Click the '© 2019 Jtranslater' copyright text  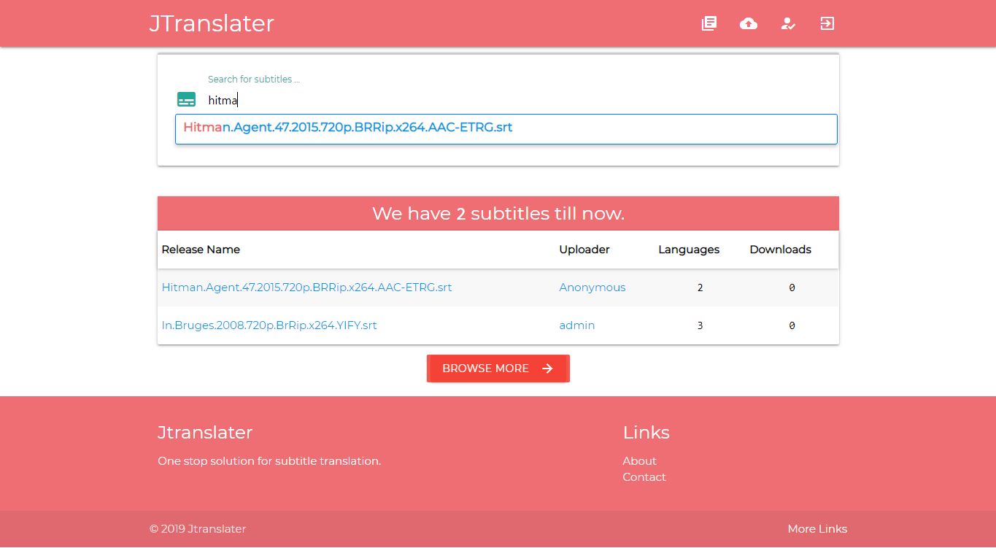(x=198, y=529)
